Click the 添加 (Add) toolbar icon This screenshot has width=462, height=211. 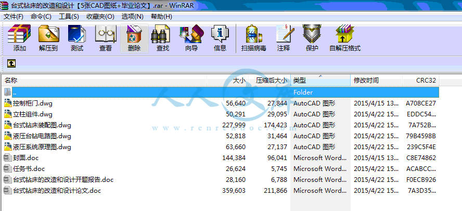point(19,34)
